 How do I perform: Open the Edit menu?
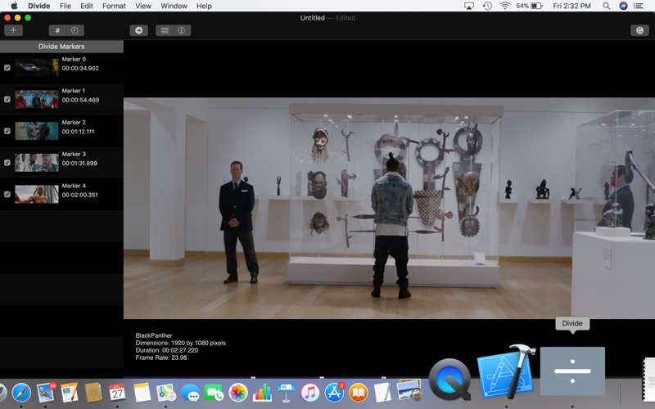coord(87,6)
